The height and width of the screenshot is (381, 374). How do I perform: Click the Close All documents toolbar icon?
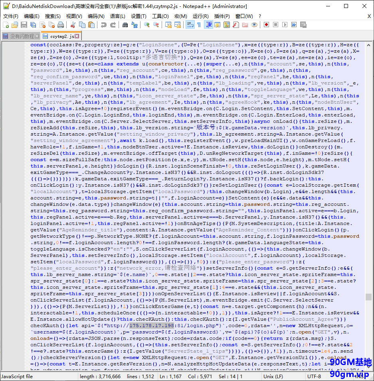(51, 25)
